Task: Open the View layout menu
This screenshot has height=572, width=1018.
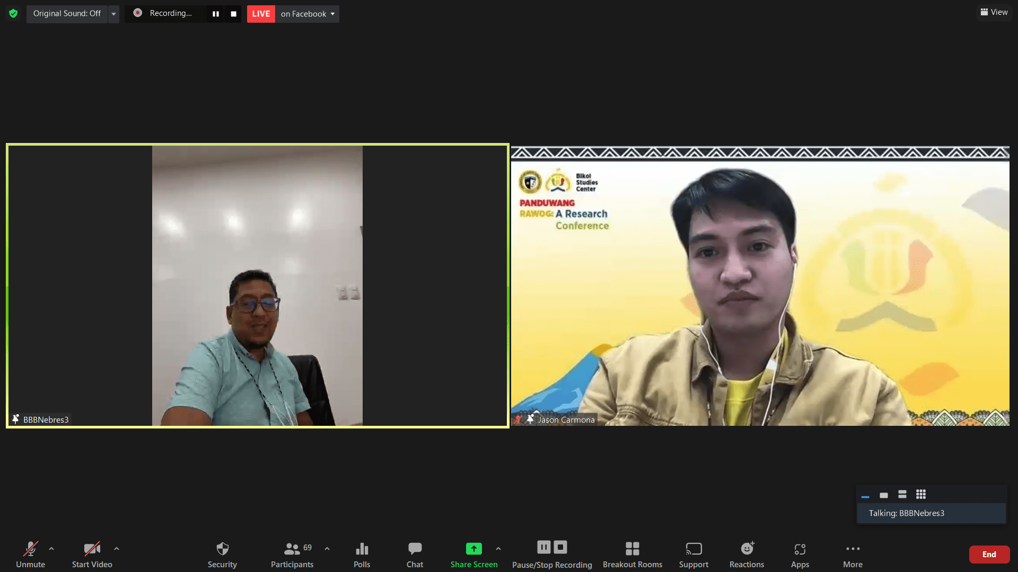Action: tap(994, 12)
